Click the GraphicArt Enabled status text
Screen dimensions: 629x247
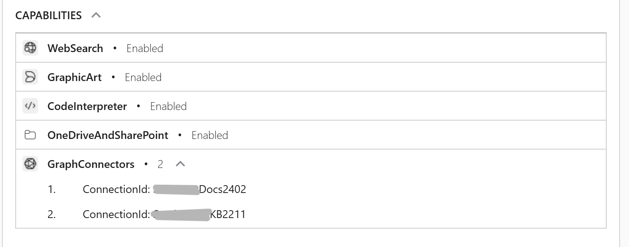143,77
